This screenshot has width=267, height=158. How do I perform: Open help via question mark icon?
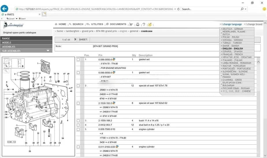click(144, 24)
